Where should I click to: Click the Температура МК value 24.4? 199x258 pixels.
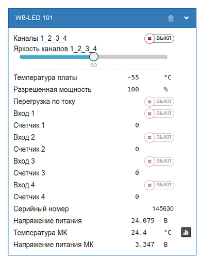point(139,233)
